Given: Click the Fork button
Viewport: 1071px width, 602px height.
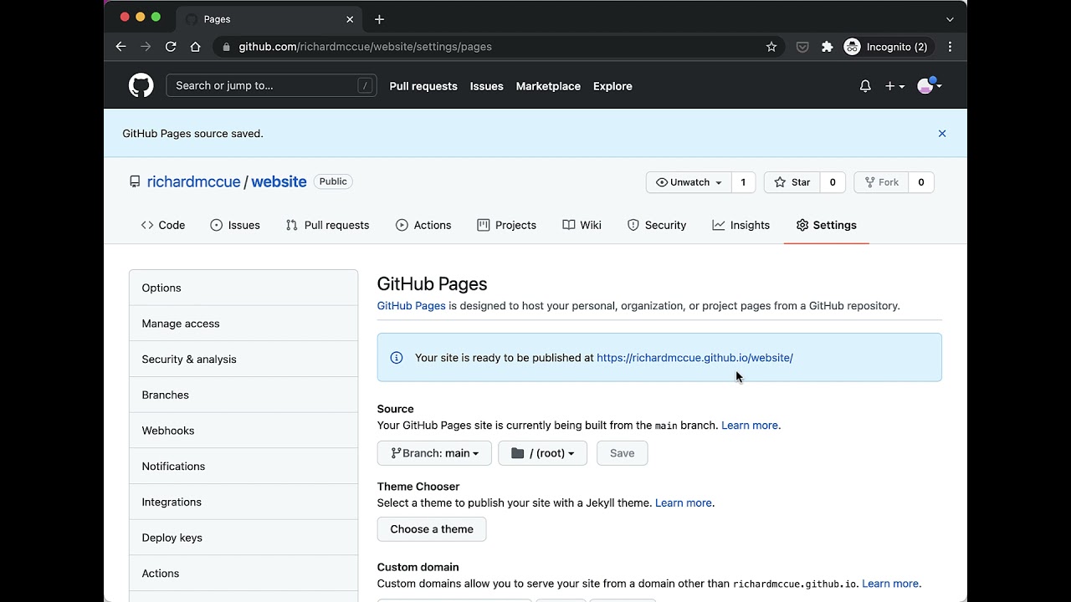Looking at the screenshot, I should tap(881, 182).
